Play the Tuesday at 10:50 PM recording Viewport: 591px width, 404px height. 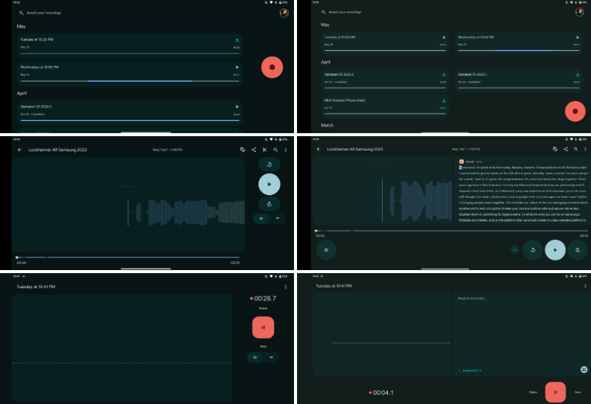point(443,36)
